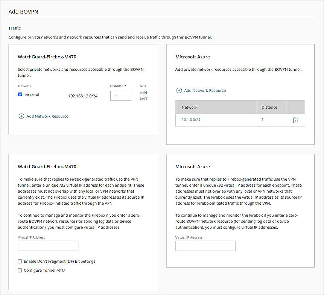Viewport: 324px width, 295px height.
Task: Click Add Network Resource text under Microsoft Azure
Action: [205, 90]
